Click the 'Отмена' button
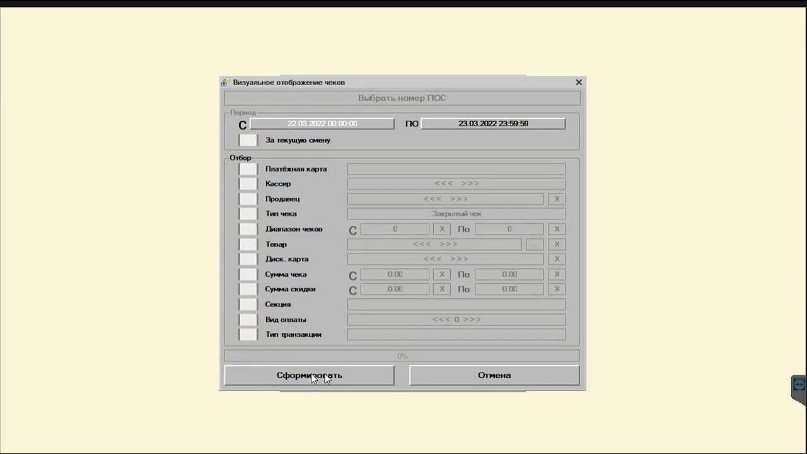This screenshot has width=807, height=454. 494,375
